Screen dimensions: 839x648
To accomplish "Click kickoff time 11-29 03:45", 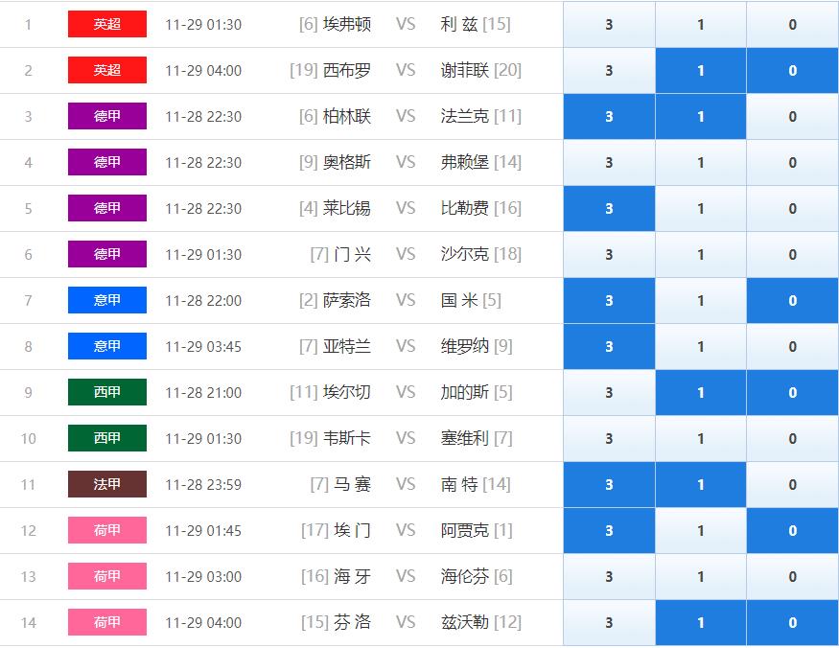I will (x=203, y=347).
